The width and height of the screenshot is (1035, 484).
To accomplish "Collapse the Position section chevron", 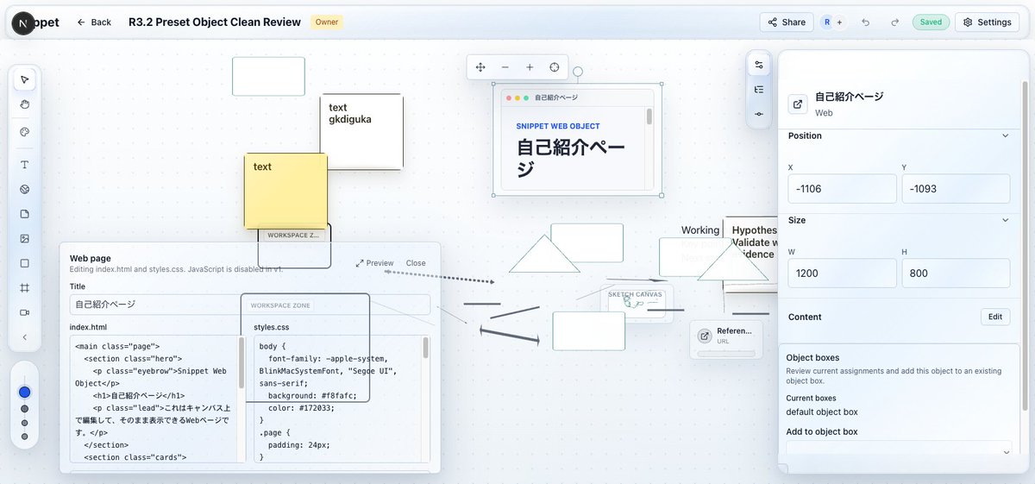I will pos(1005,135).
